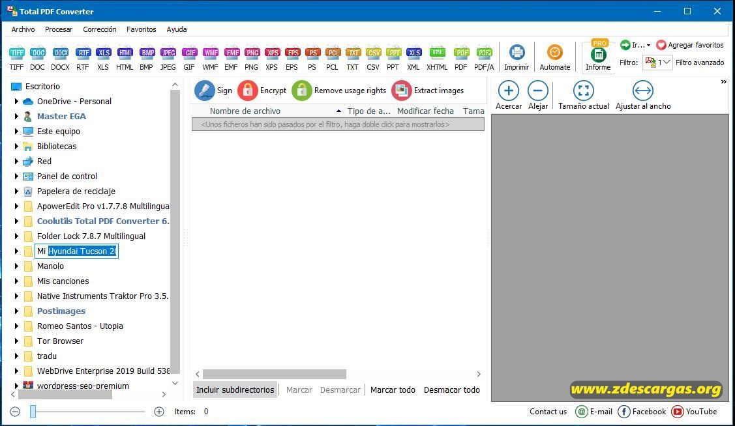The image size is (735, 426).
Task: Open the E-mail contact link
Action: (x=594, y=412)
